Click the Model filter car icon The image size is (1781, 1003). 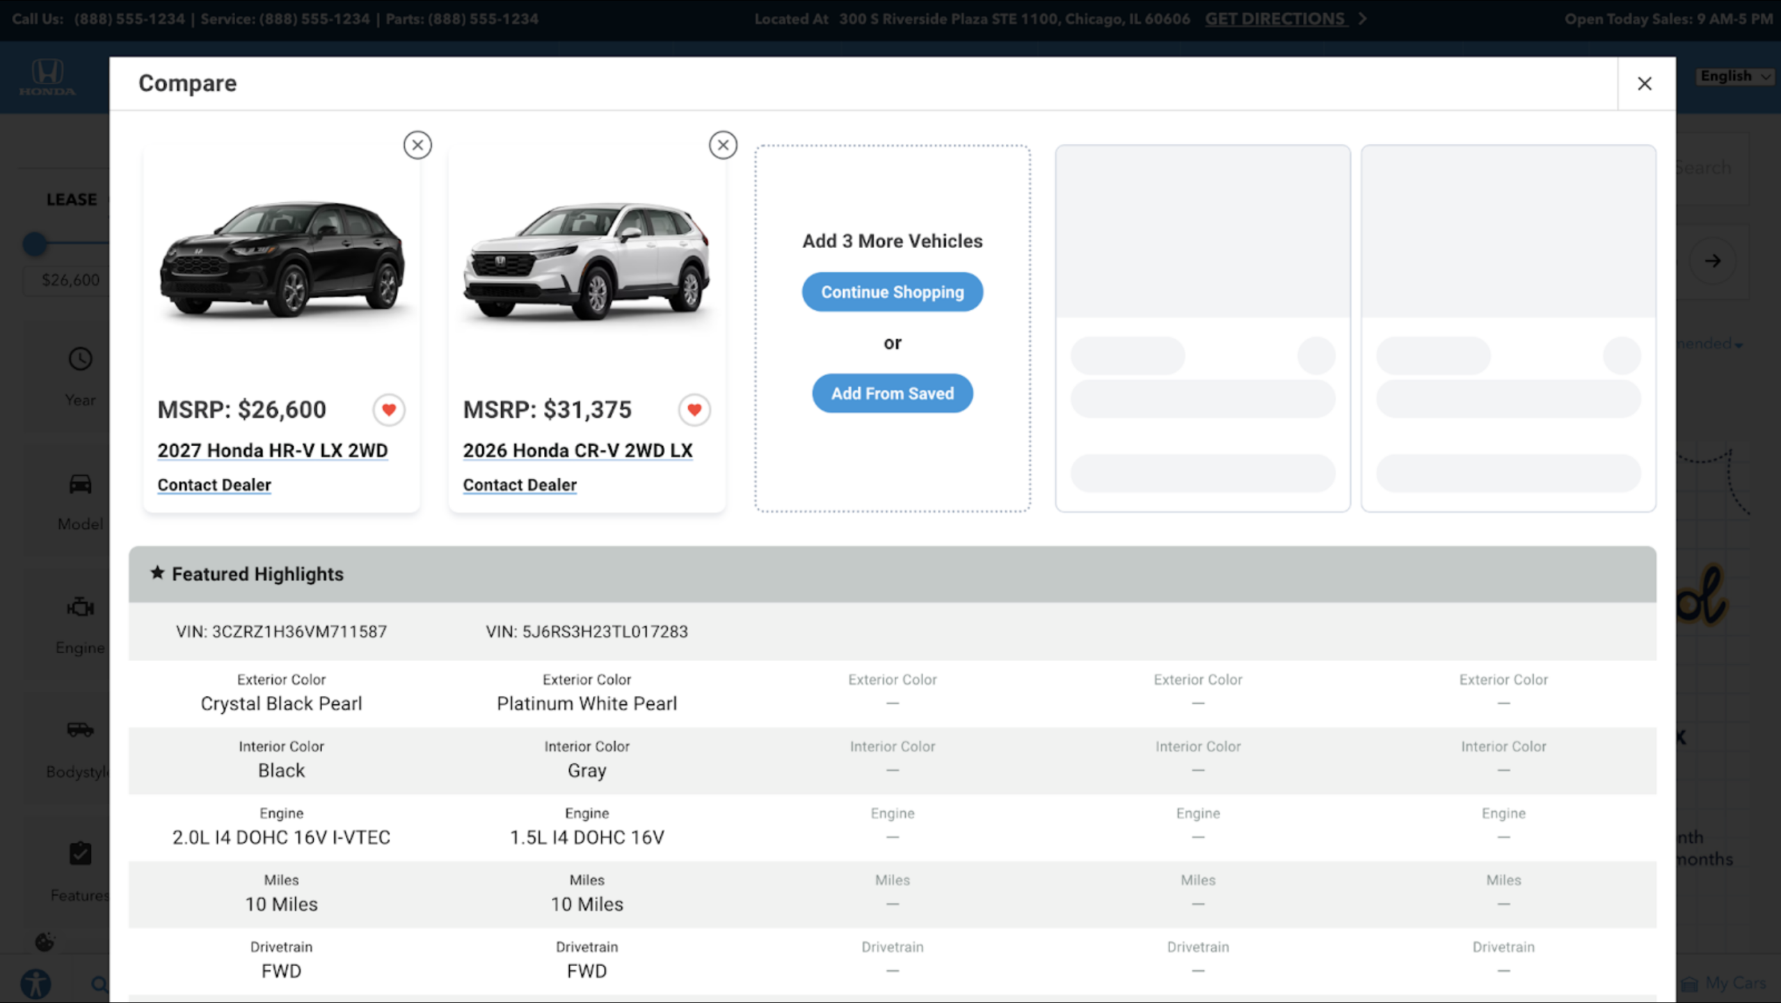click(x=80, y=484)
